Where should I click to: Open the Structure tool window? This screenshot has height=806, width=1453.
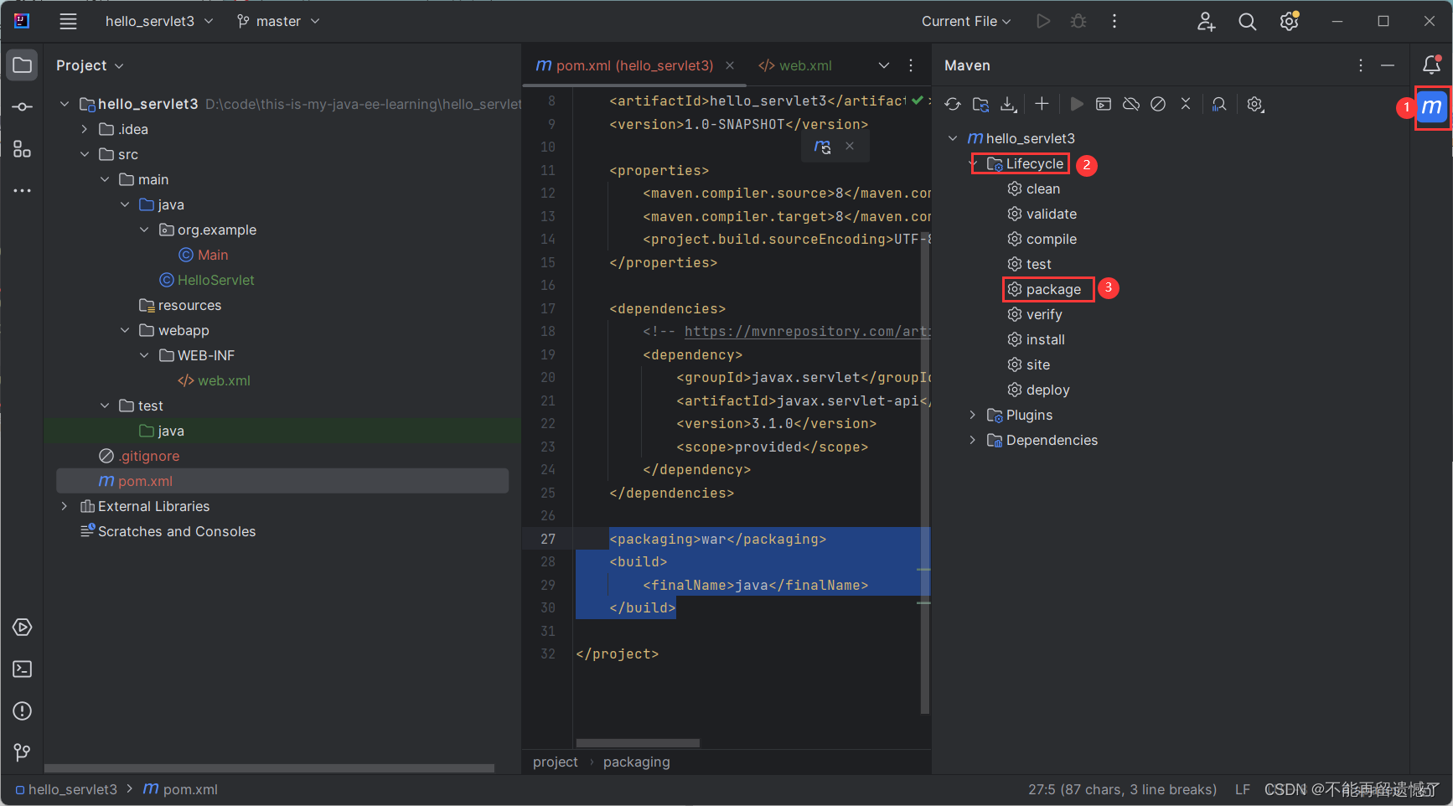[x=23, y=149]
